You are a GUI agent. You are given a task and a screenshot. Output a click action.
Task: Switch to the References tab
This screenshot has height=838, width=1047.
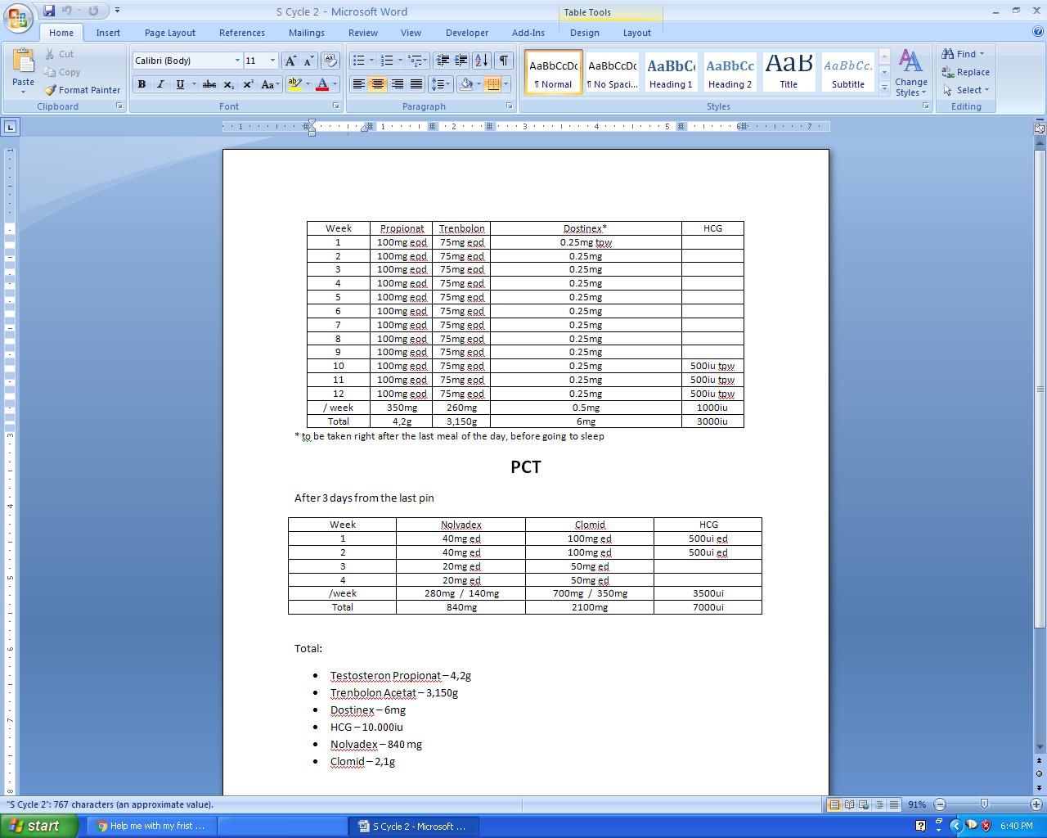[242, 33]
